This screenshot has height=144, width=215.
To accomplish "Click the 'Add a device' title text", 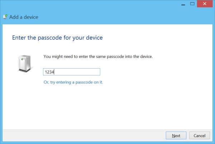I will (24, 17).
